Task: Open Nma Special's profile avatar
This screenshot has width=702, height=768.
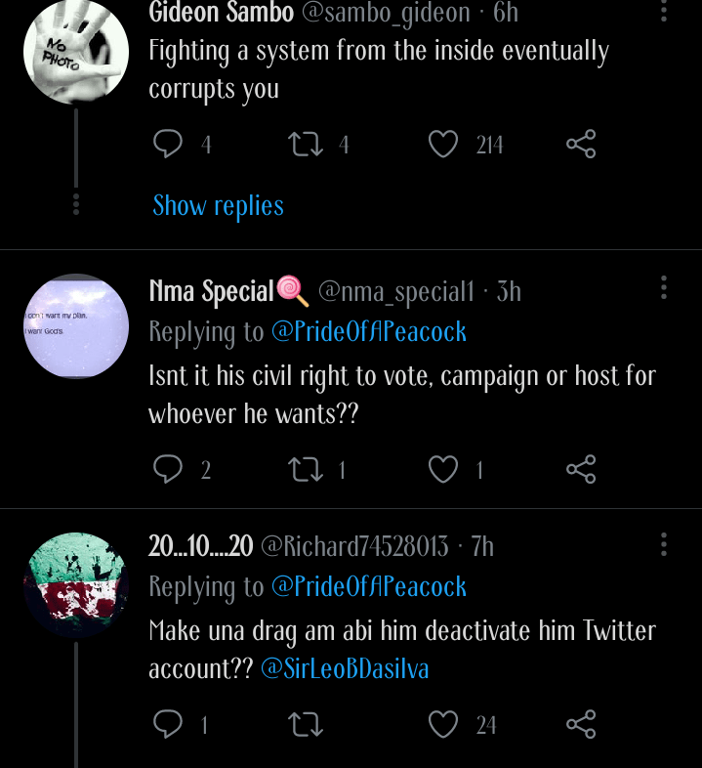Action: (x=76, y=326)
